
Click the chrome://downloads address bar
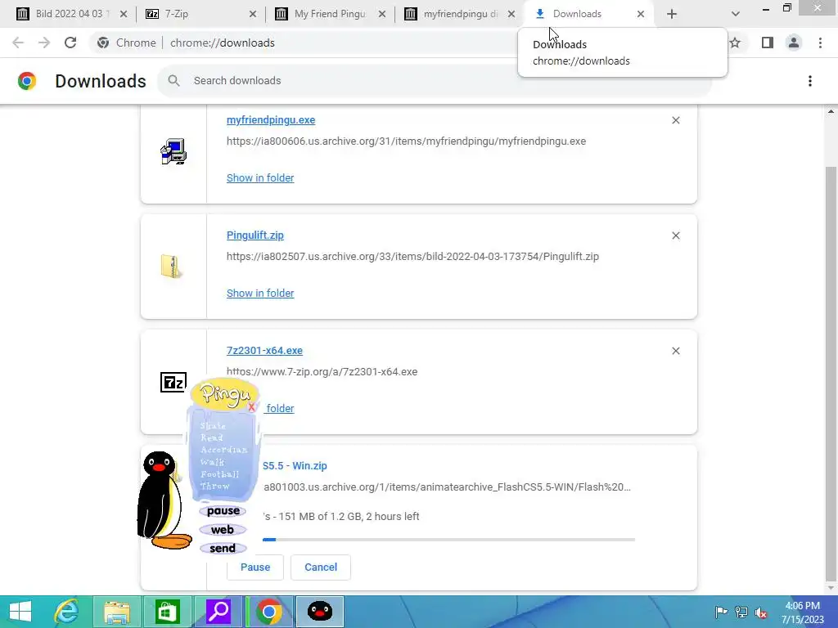click(x=223, y=43)
